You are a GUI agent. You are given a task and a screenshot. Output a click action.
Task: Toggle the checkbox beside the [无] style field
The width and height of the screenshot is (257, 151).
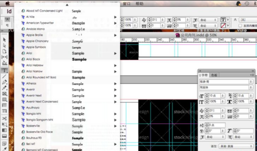point(240,26)
